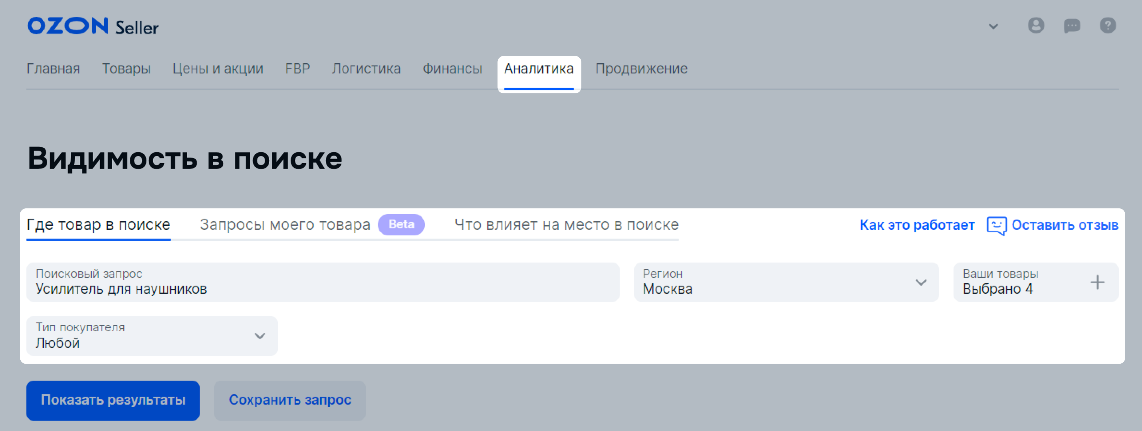Viewport: 1142px width, 431px height.
Task: Switch to Что влияет на место в поиске
Action: point(566,225)
